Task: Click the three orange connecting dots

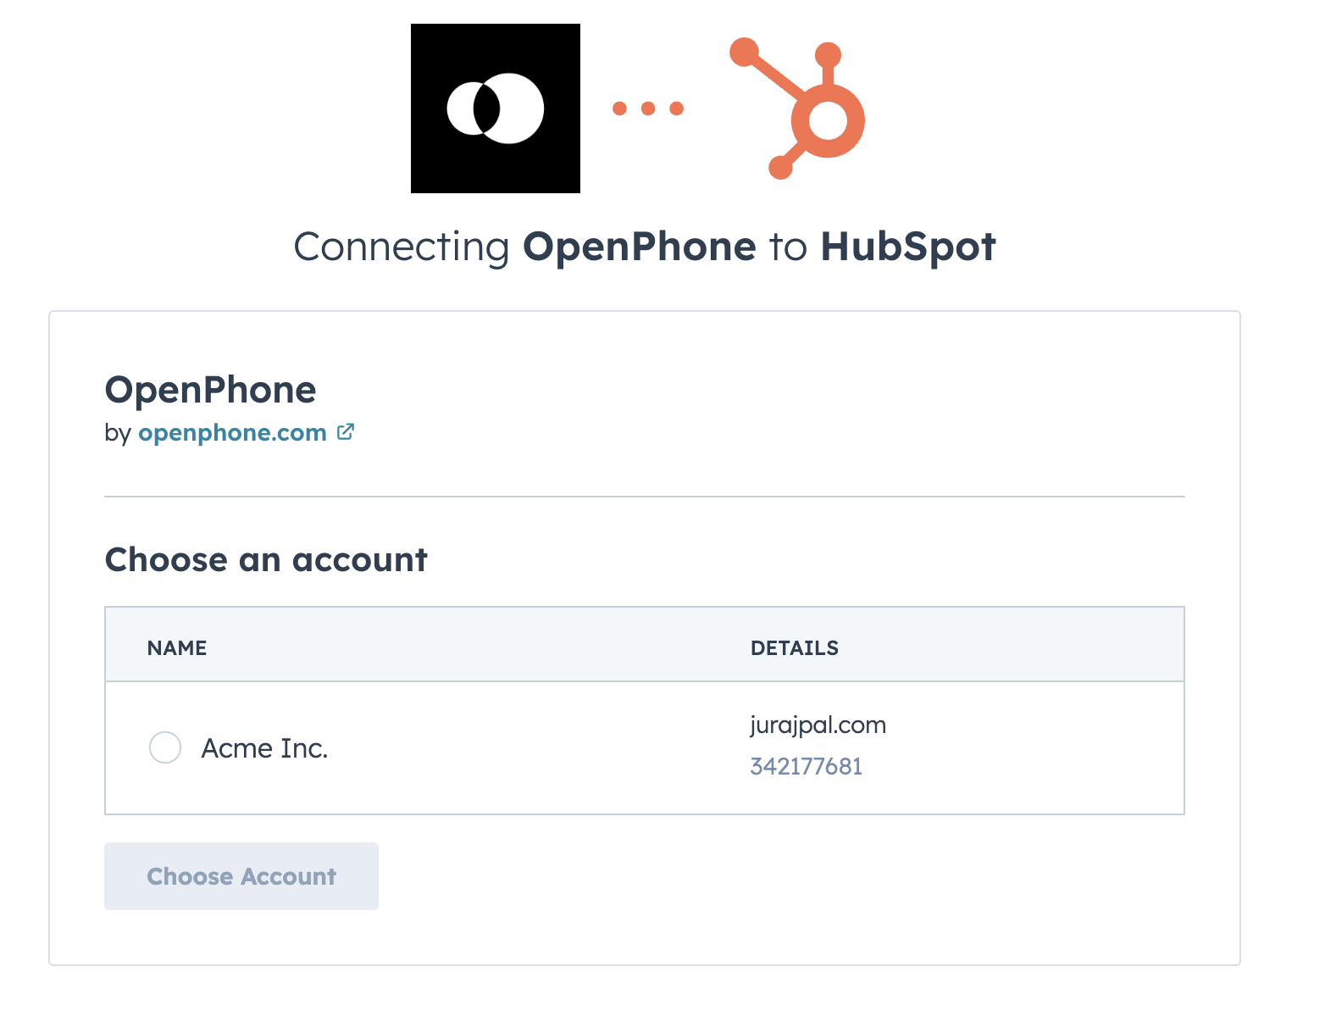Action: click(x=648, y=108)
